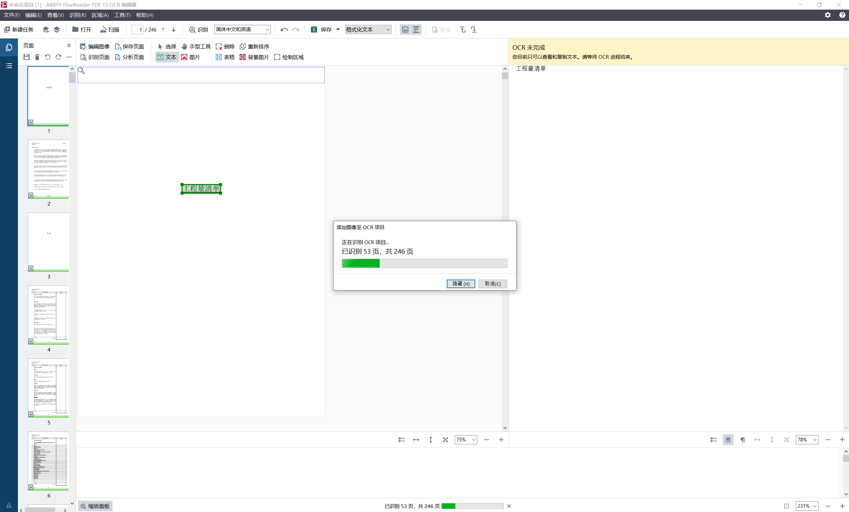Click the Excel Save (保存) icon
Viewport: 849px width, 512px height.
tap(314, 30)
